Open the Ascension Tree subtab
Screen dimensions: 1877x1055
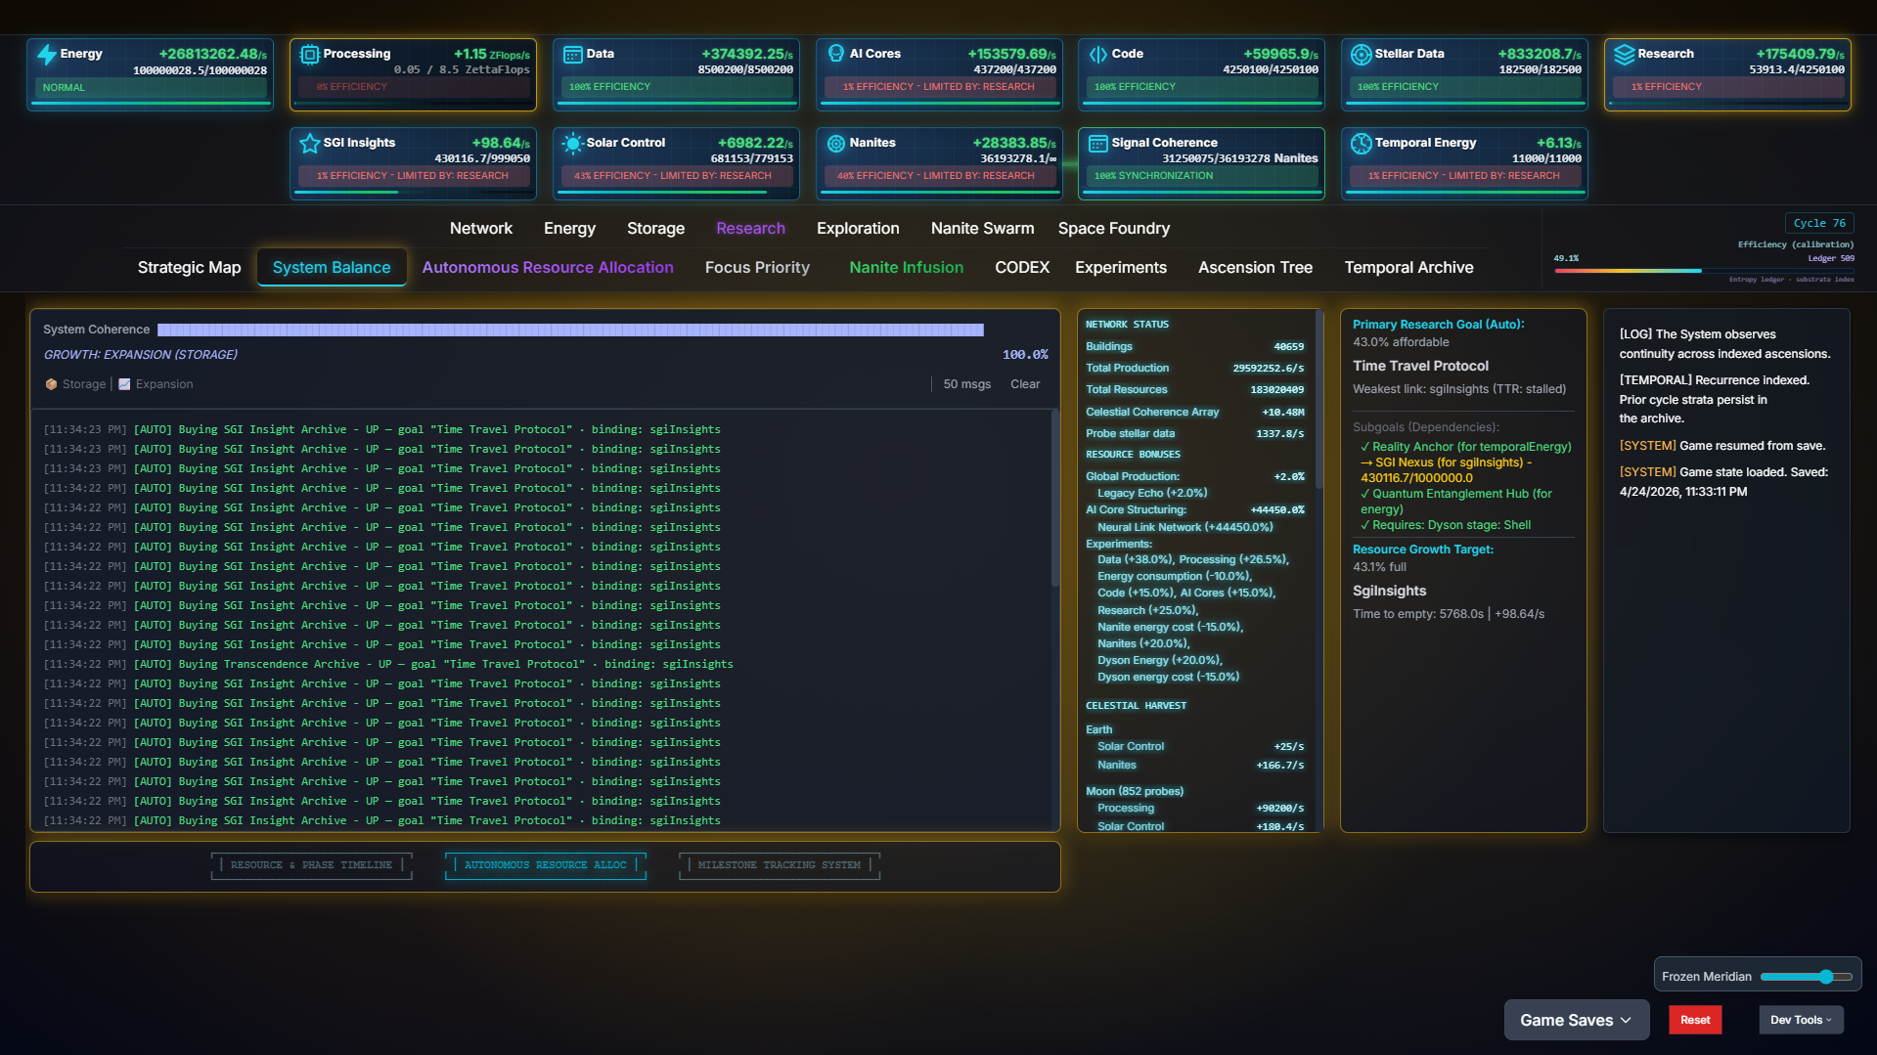pyautogui.click(x=1255, y=267)
